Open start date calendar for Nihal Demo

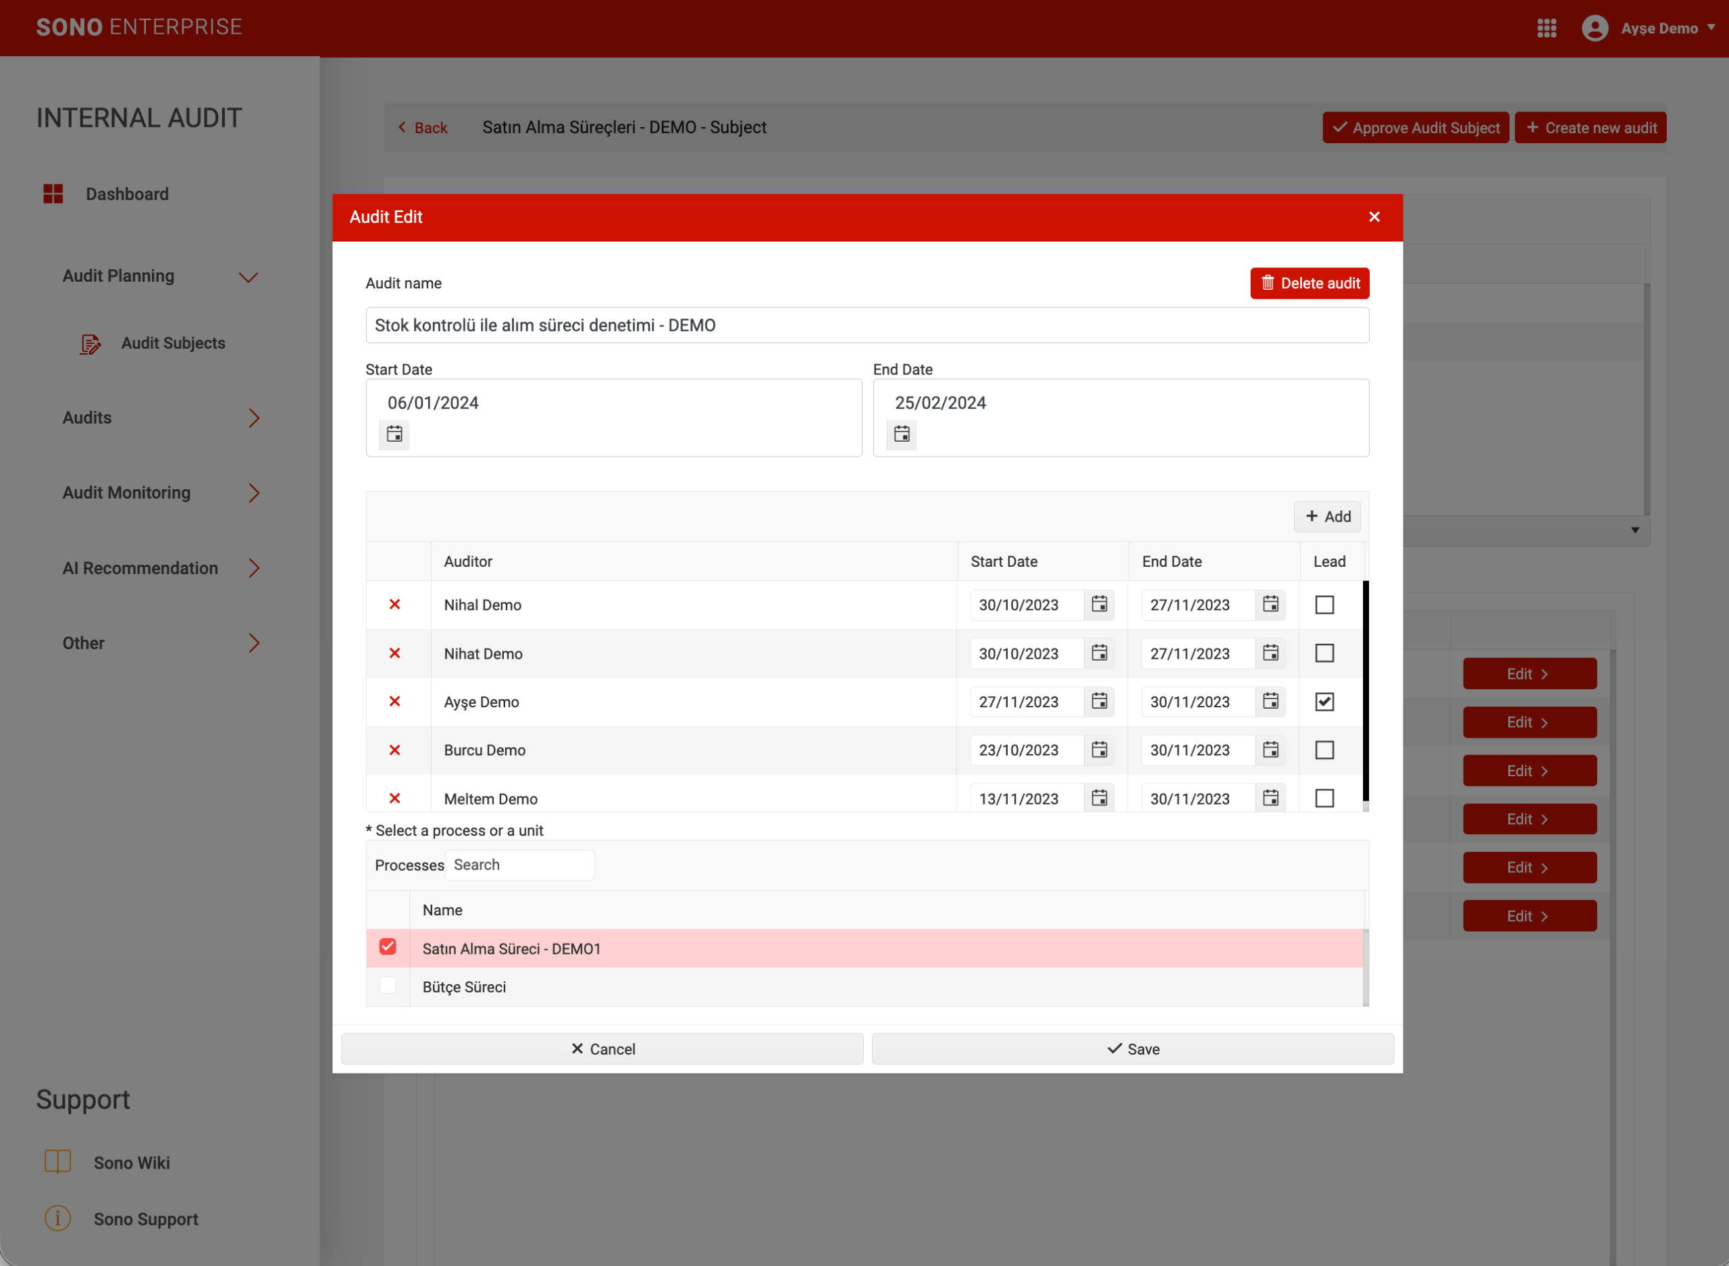(1100, 605)
